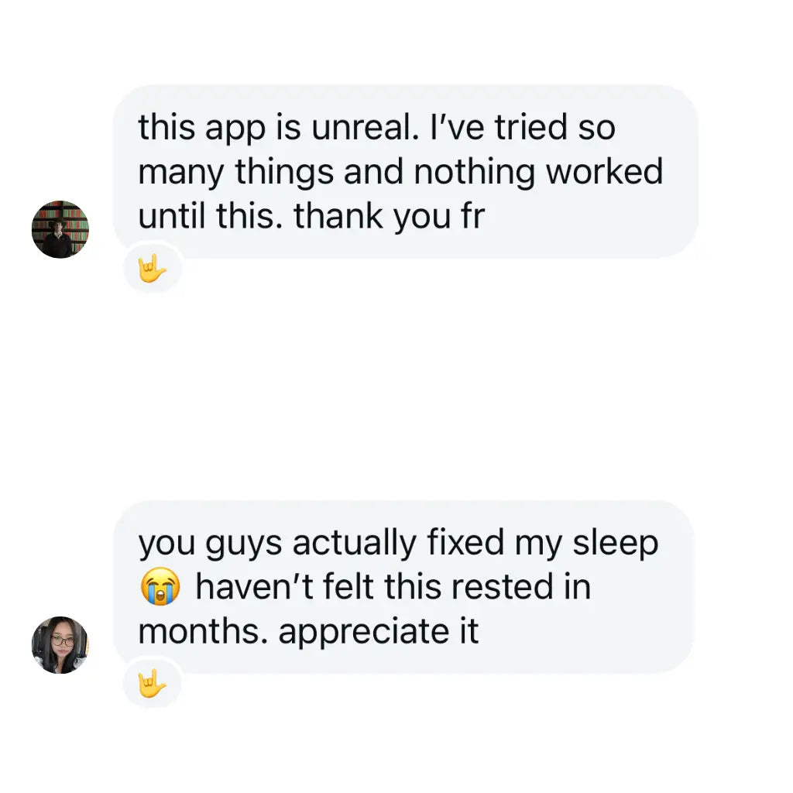
Task: Click the word "sleep" in the second message
Action: [x=615, y=544]
